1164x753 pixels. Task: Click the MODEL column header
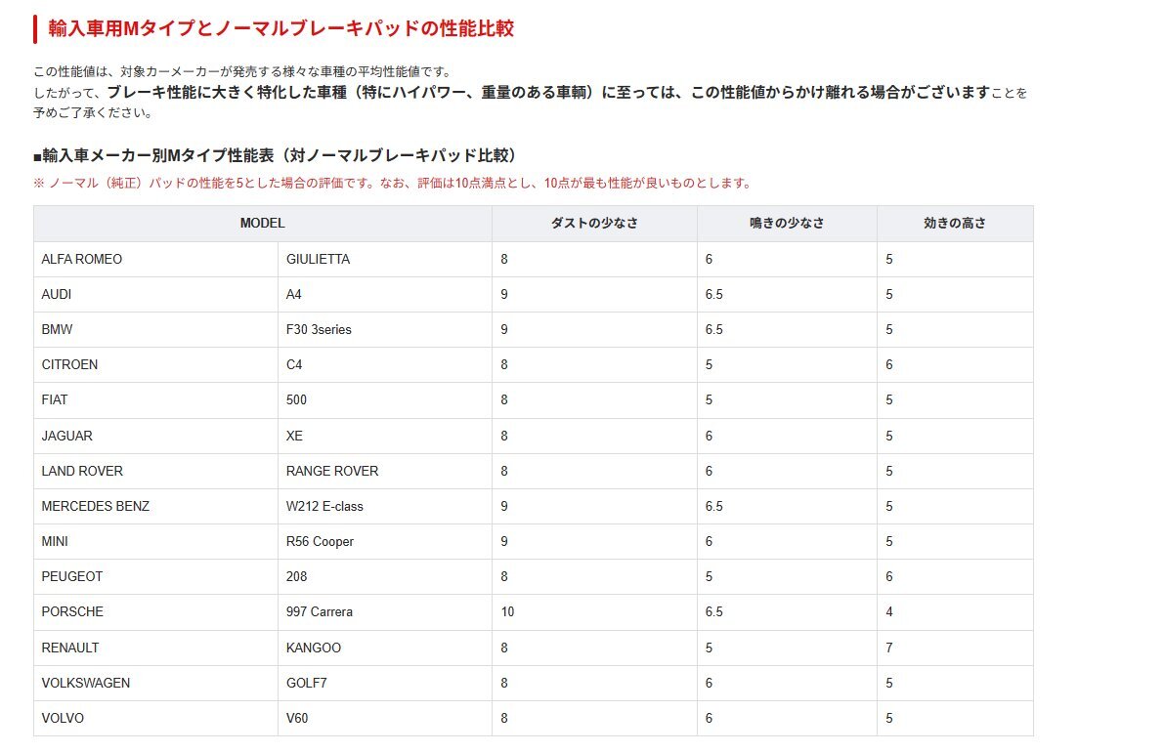coord(262,224)
